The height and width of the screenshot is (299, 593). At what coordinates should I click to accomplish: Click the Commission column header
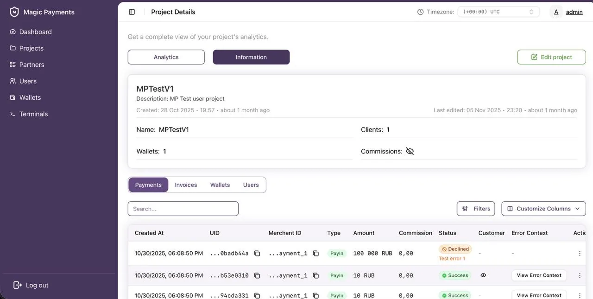pos(416,233)
